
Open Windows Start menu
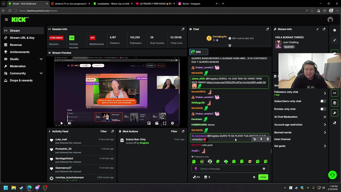pos(6,188)
